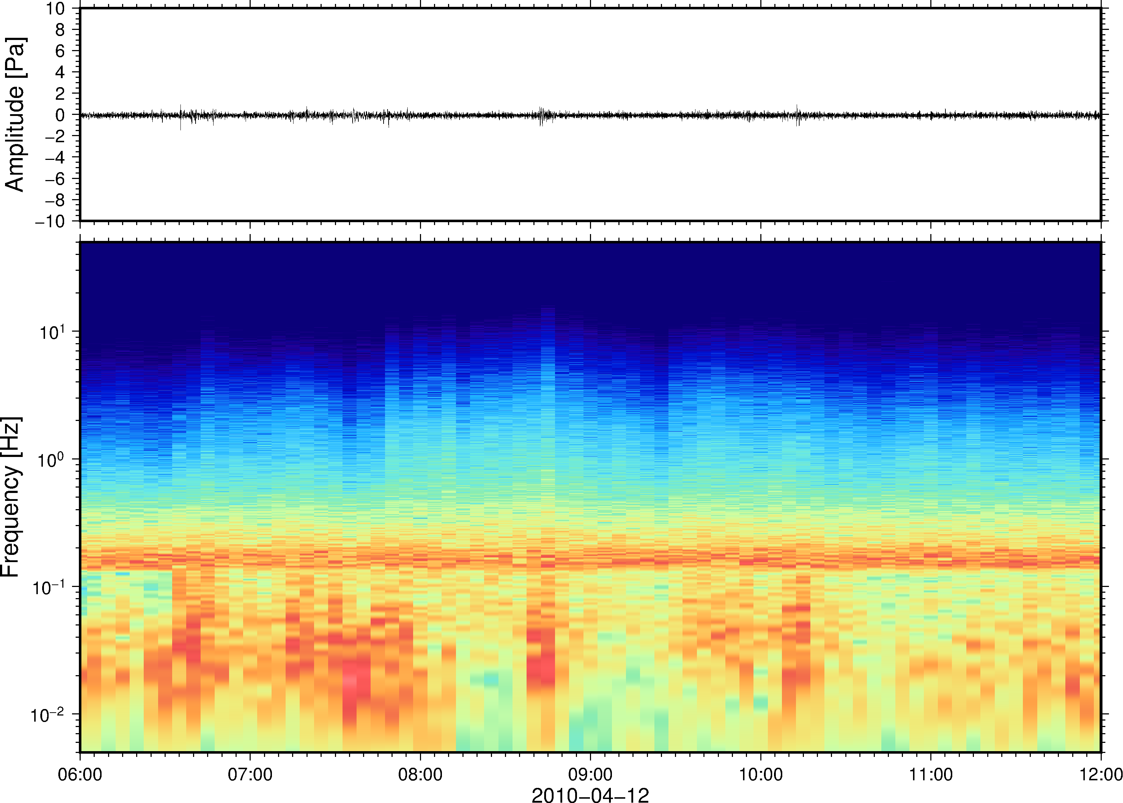Click the amplitude tick label -2
The width and height of the screenshot is (1123, 803).
pyautogui.click(x=55, y=136)
